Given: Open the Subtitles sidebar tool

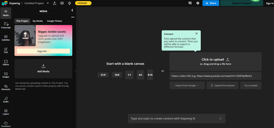Looking at the screenshot, I should [x=6, y=38].
